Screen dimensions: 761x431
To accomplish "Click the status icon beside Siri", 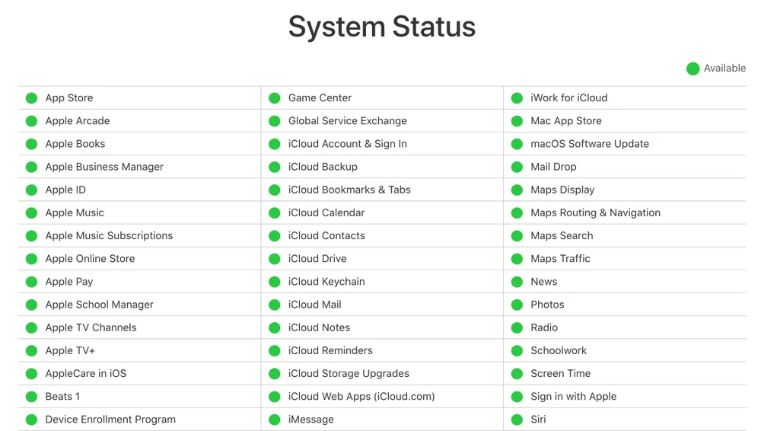I will [x=517, y=420].
